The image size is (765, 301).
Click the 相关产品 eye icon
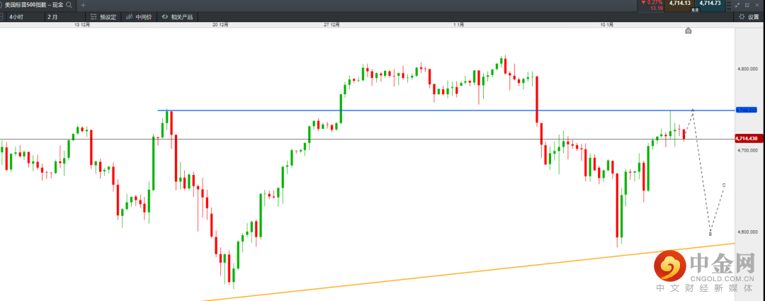pyautogui.click(x=164, y=16)
